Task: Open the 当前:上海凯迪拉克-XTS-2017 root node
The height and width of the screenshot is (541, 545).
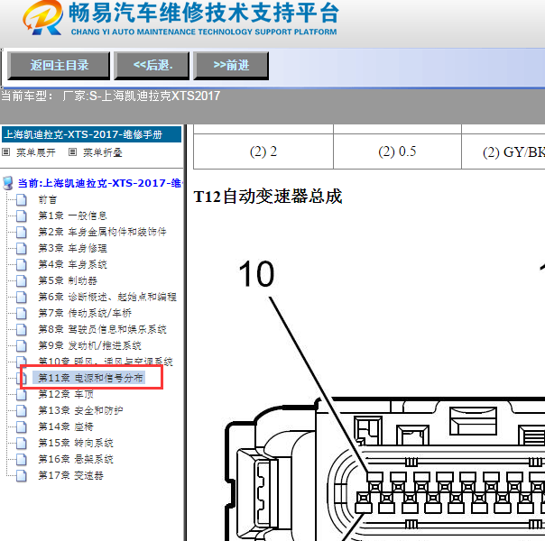Action: click(x=100, y=183)
